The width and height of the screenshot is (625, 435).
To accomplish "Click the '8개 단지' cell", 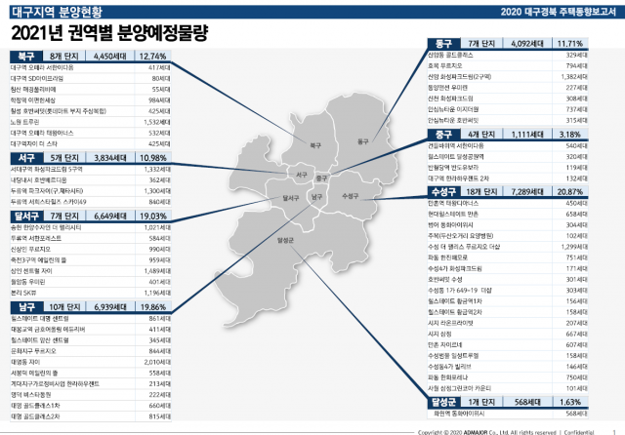I will click(63, 57).
